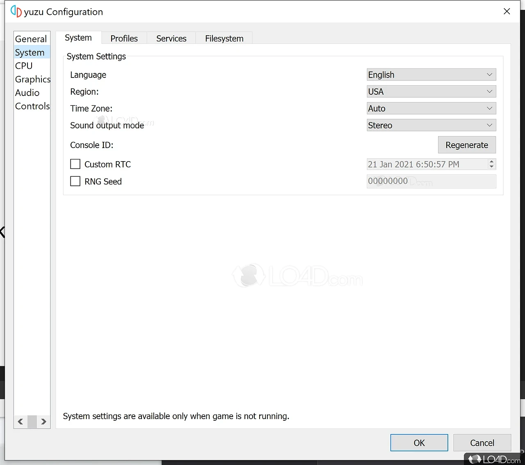Switch to the System tab

(78, 38)
